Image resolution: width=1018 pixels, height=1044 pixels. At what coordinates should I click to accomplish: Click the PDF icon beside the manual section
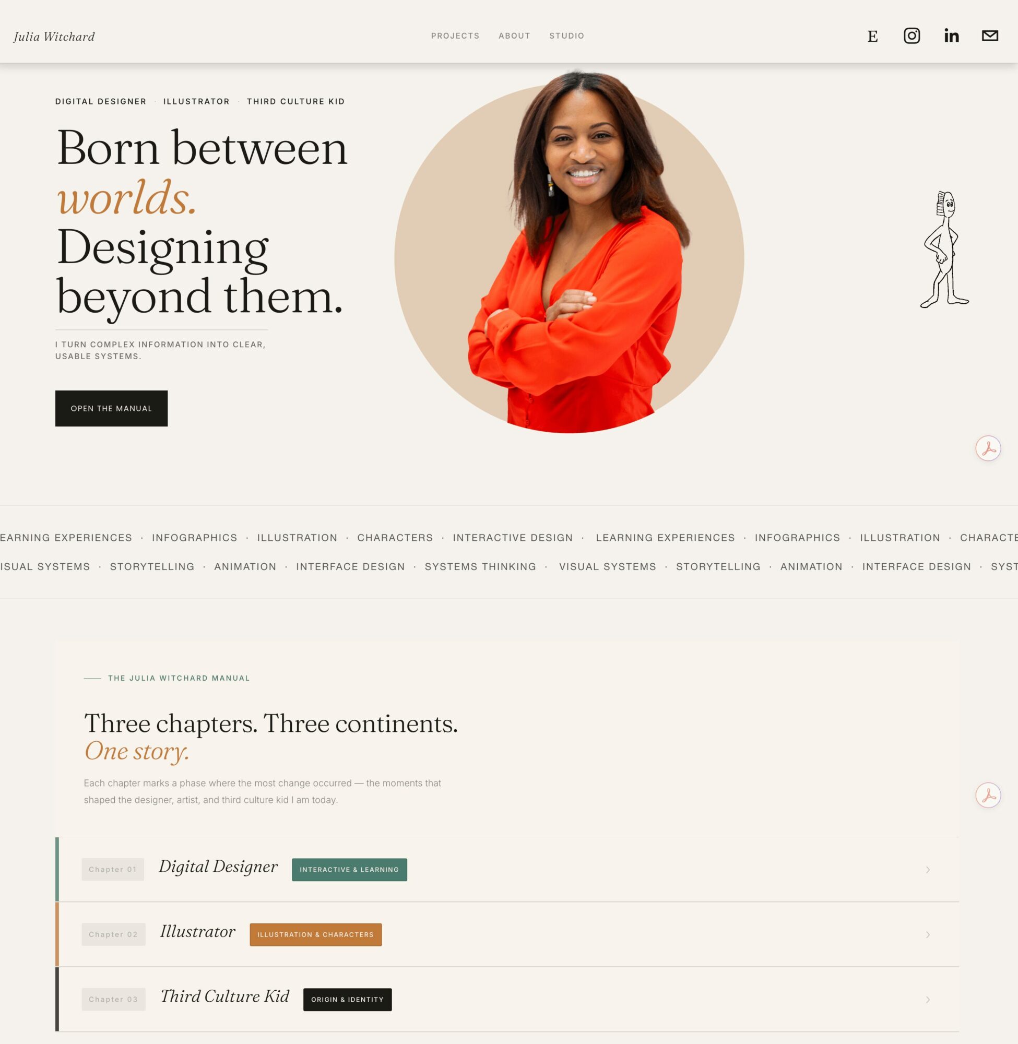(x=988, y=796)
